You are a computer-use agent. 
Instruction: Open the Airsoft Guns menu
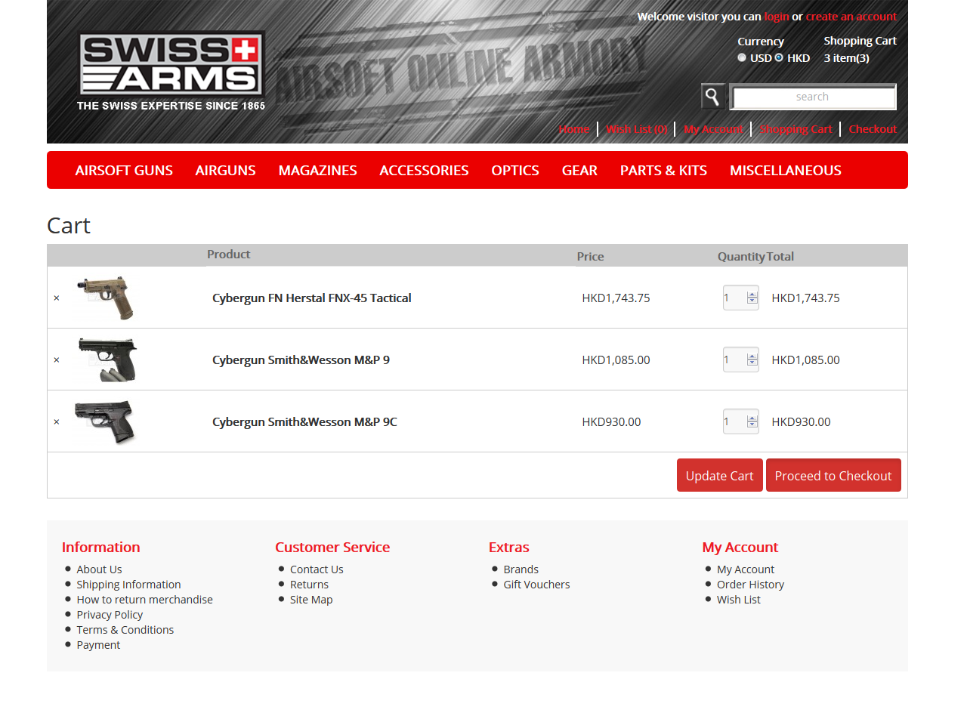[124, 170]
